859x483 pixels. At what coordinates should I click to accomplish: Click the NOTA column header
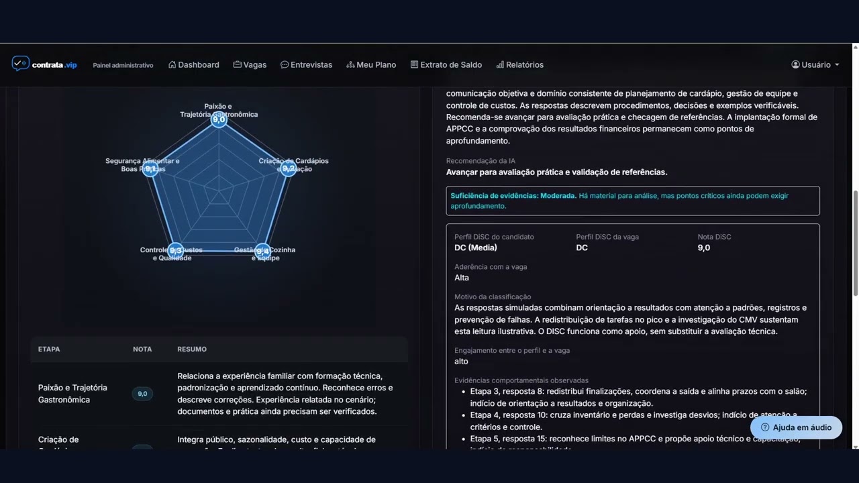point(142,350)
